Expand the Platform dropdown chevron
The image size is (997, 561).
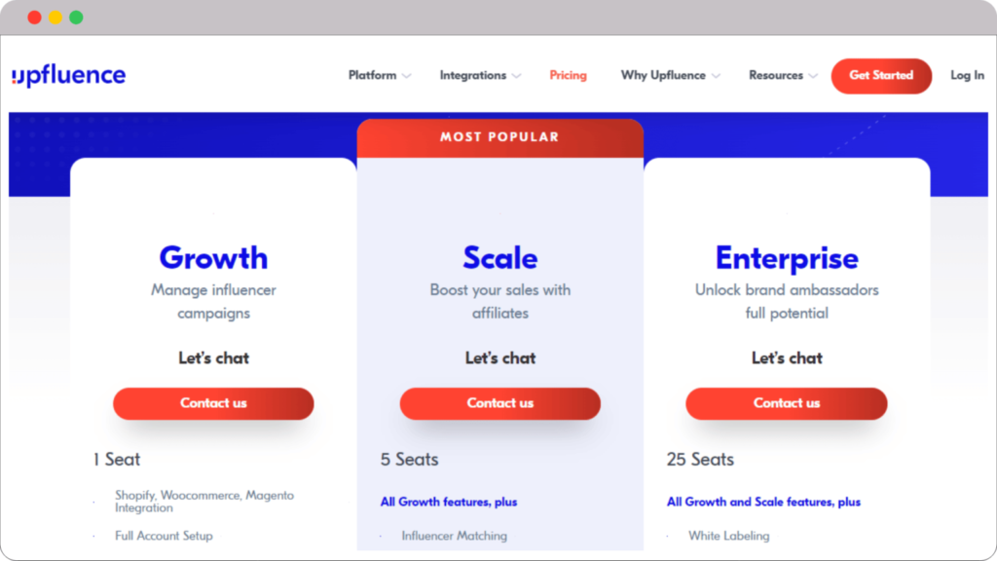407,76
